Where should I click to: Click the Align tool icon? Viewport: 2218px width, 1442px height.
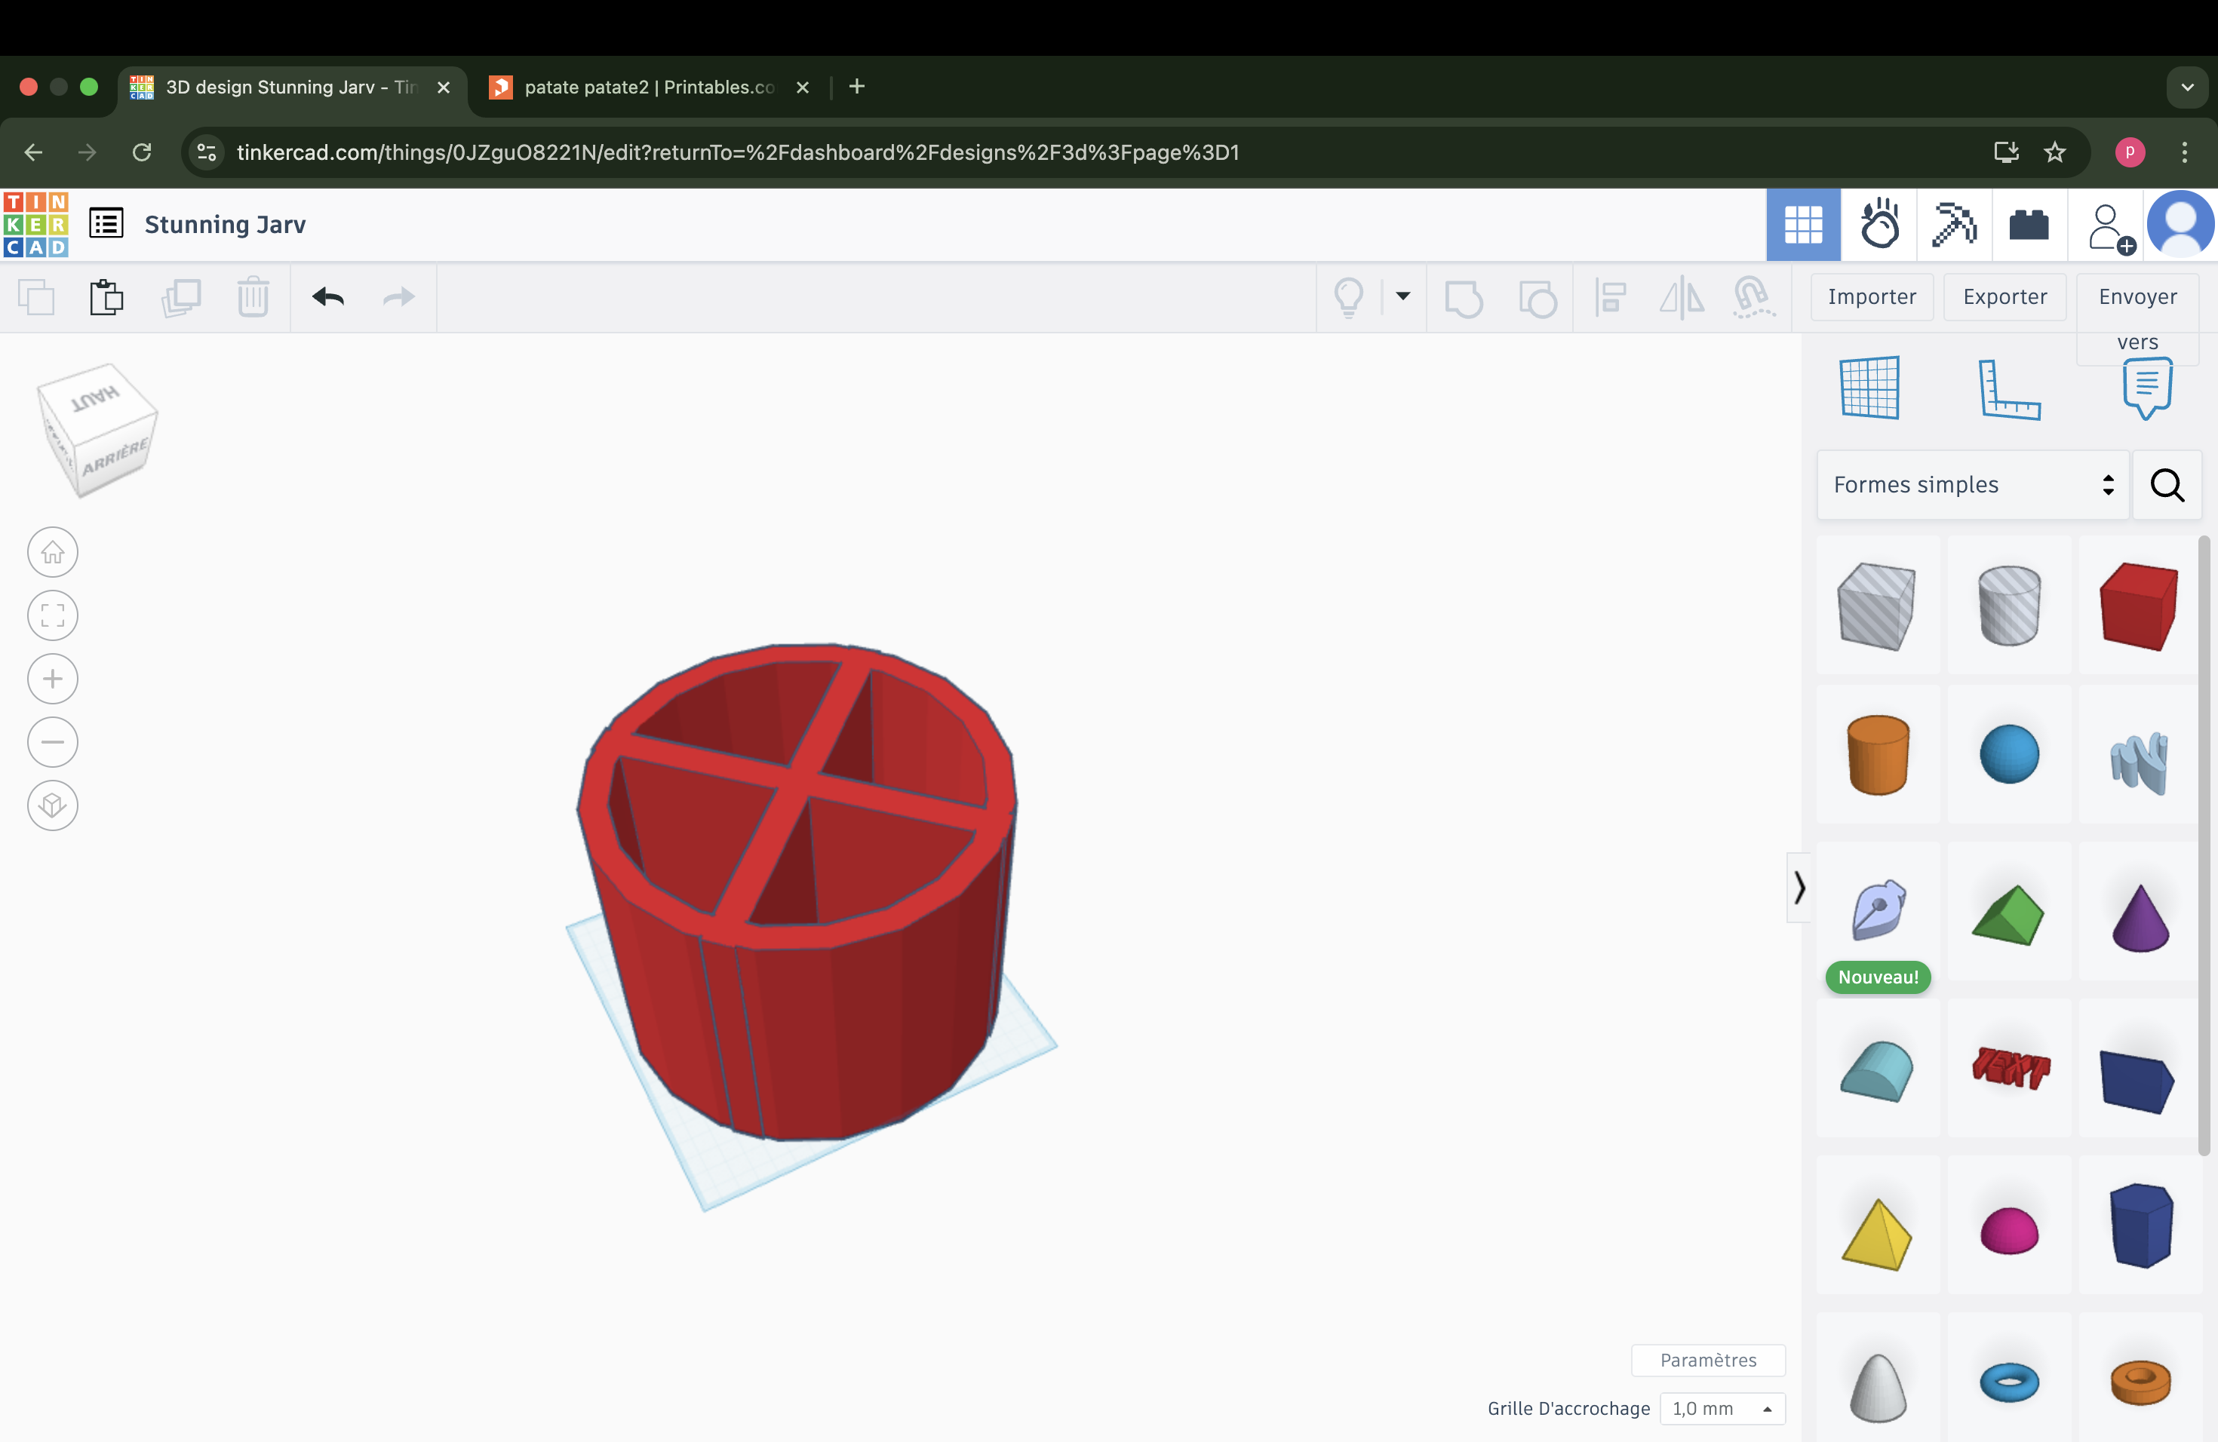1611,298
